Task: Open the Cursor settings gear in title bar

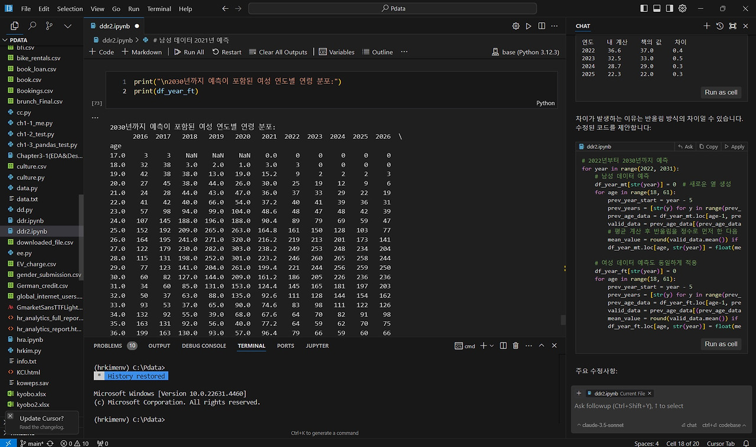Action: (682, 8)
